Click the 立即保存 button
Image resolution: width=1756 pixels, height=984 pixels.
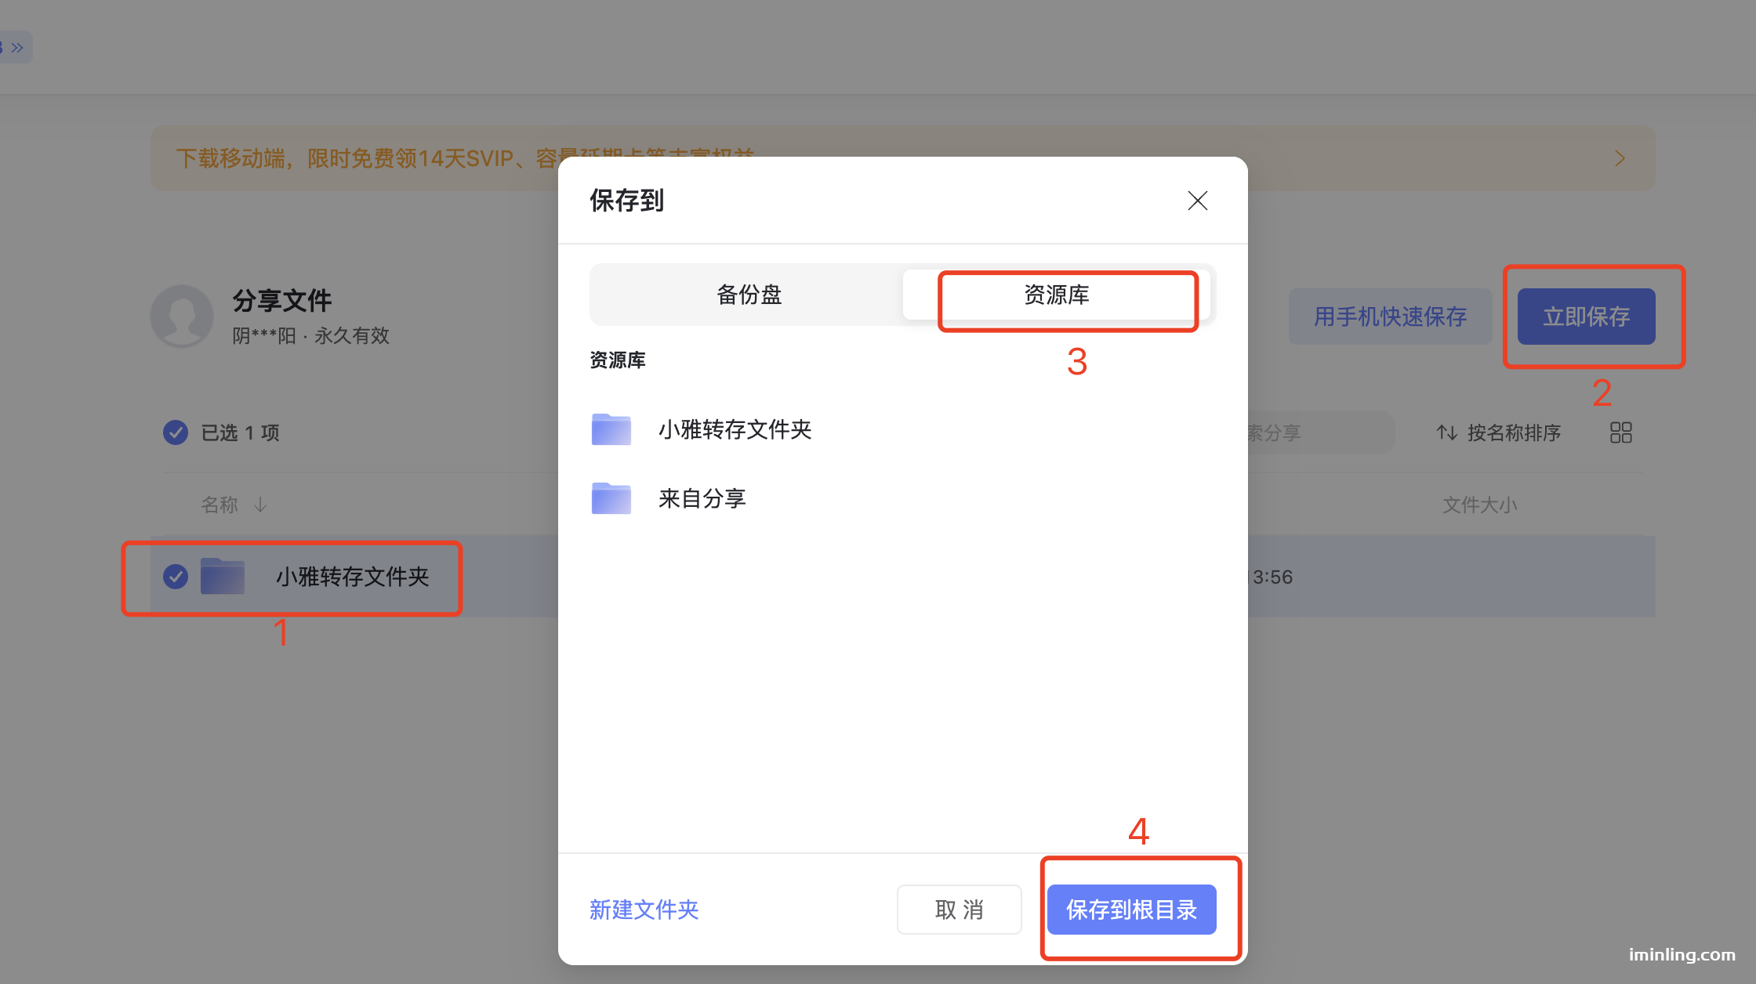pyautogui.click(x=1586, y=317)
